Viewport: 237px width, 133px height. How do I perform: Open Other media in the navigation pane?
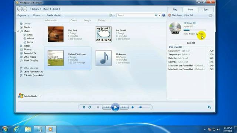click(30, 57)
